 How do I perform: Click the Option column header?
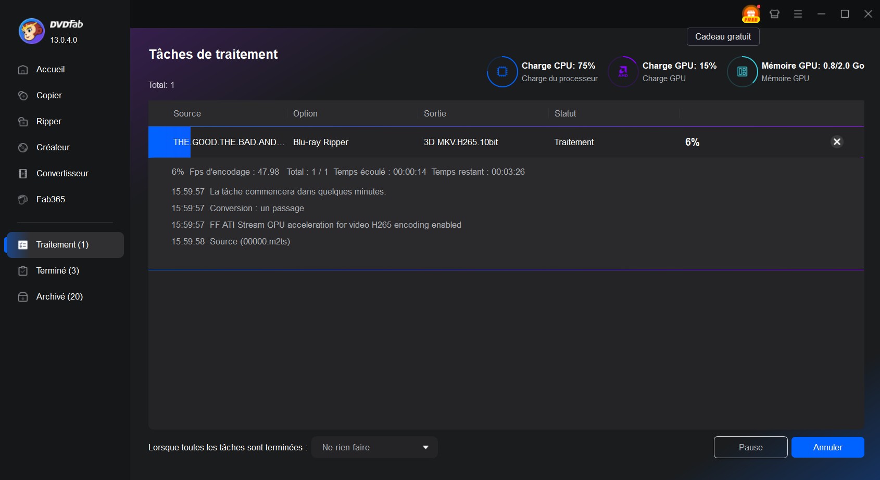point(305,114)
